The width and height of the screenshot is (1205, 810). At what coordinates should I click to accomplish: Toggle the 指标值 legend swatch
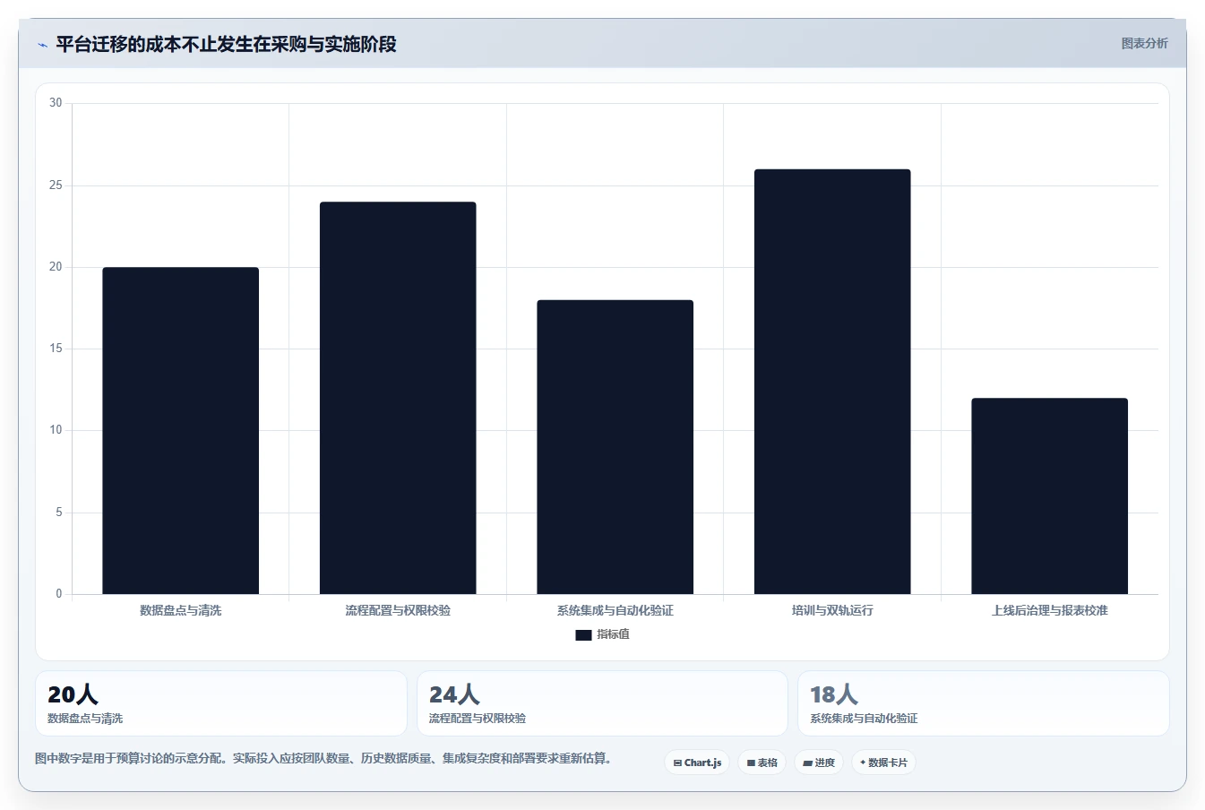point(583,634)
